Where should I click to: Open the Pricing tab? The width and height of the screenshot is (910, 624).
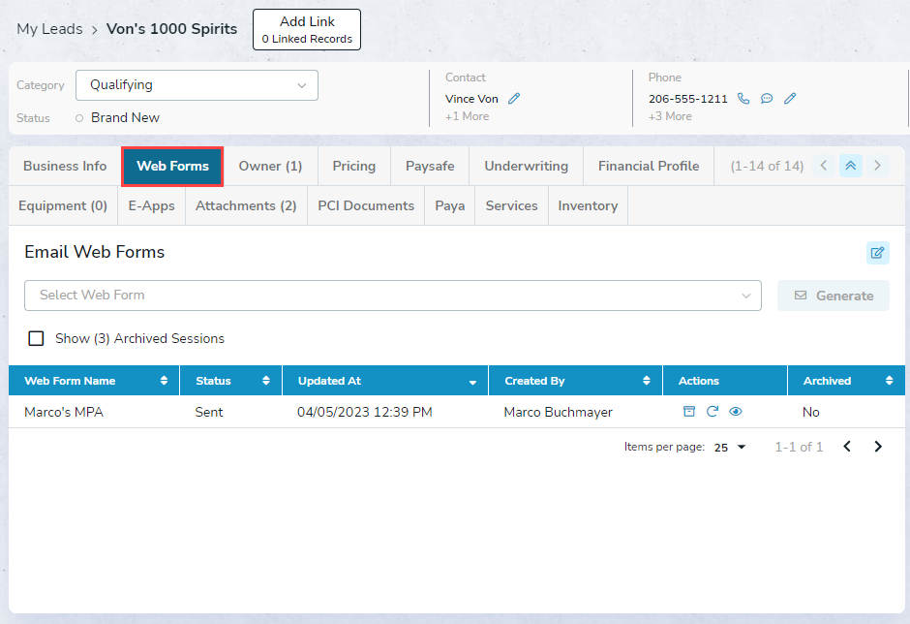(354, 166)
